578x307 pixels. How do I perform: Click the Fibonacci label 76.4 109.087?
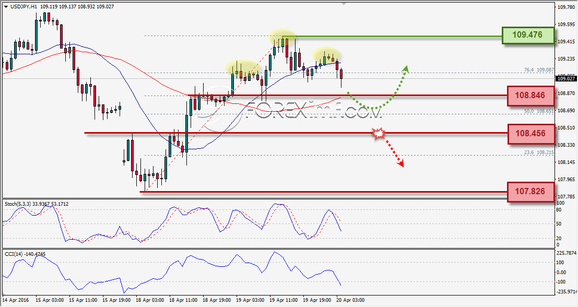point(539,69)
